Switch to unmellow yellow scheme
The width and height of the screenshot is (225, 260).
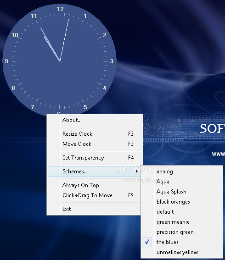click(x=182, y=252)
